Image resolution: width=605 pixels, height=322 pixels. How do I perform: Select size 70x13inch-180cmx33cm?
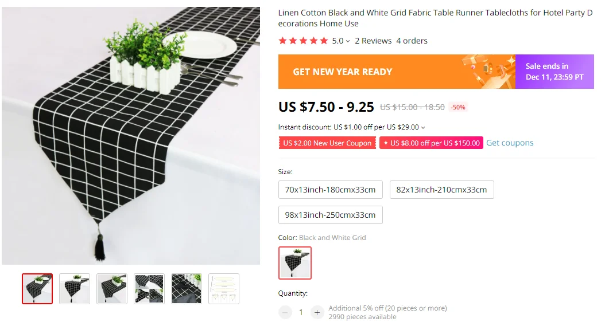coord(330,190)
